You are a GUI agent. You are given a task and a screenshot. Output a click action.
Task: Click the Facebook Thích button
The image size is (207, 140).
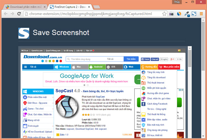point(145,59)
